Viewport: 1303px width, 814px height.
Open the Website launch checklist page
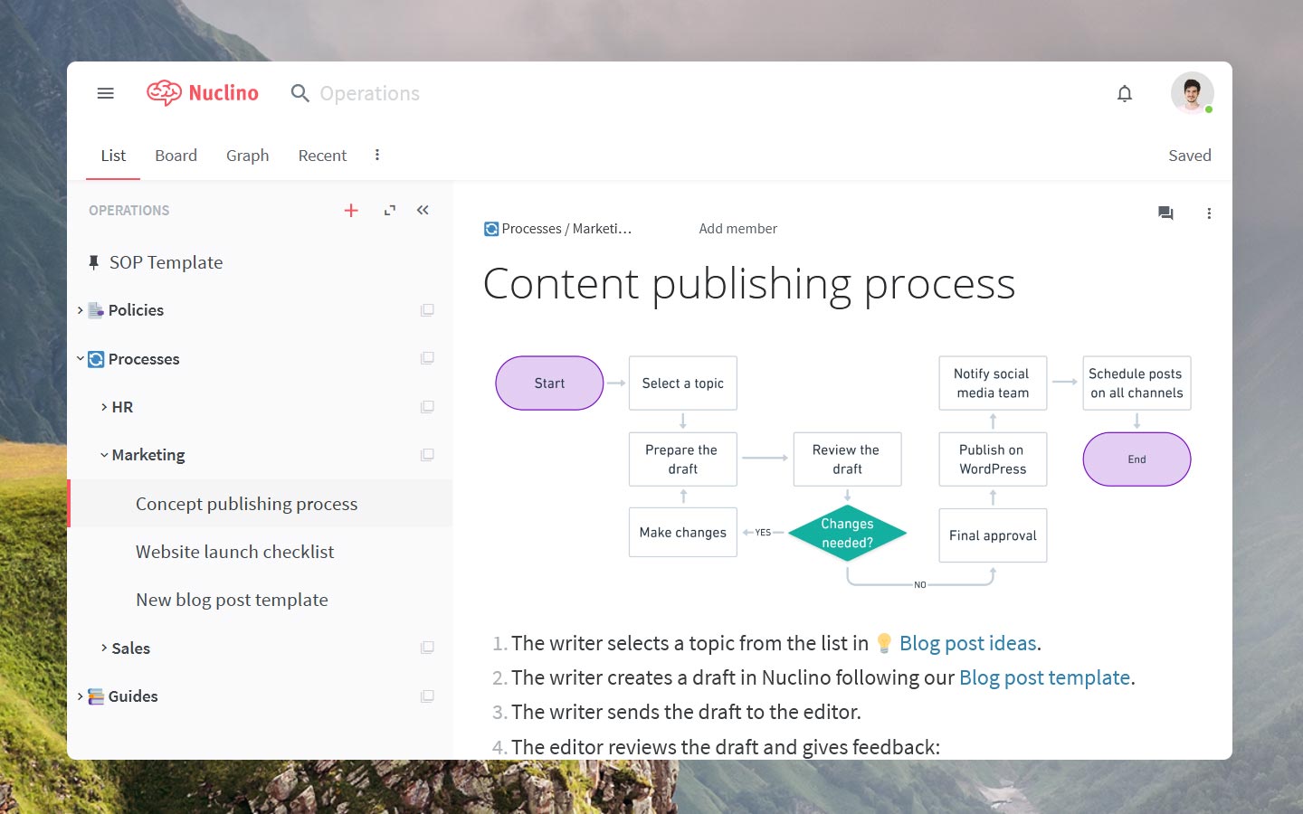pyautogui.click(x=234, y=551)
